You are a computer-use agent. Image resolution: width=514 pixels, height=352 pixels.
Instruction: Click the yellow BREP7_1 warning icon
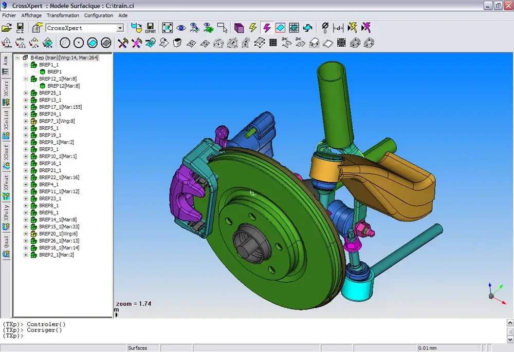pos(33,121)
